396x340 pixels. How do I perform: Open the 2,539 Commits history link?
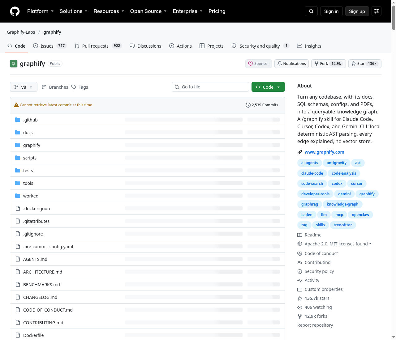(x=262, y=105)
